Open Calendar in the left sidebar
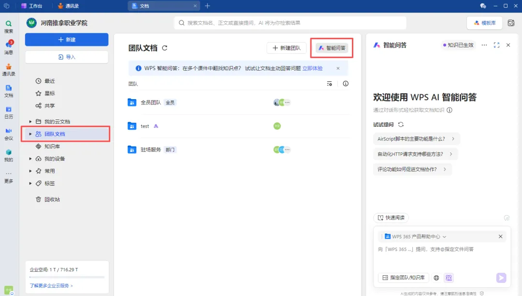 pos(9,113)
